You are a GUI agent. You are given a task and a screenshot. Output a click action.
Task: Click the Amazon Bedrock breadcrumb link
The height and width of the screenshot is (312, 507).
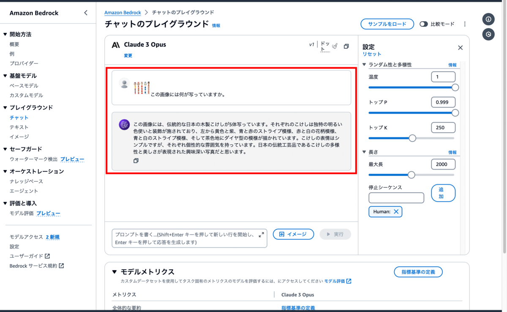[x=123, y=13]
